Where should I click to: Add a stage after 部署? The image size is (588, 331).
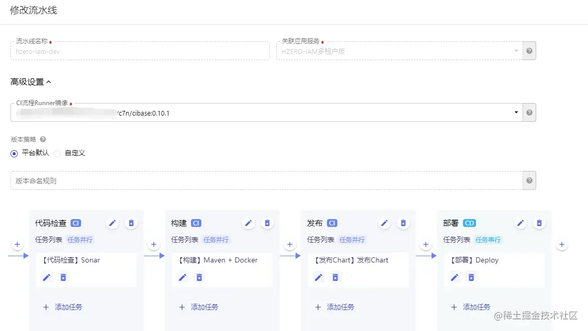[562, 244]
